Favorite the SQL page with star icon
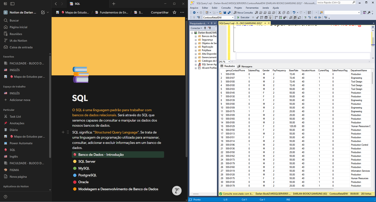Screen dimensions: 376x202 coord(175,13)
